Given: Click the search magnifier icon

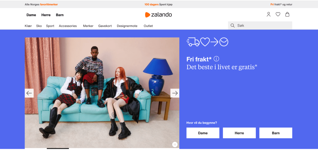Looking at the screenshot, I should tap(233, 25).
